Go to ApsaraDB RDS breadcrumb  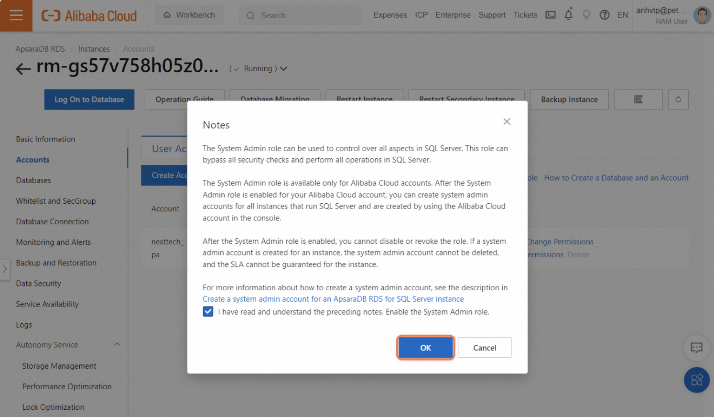(40, 49)
